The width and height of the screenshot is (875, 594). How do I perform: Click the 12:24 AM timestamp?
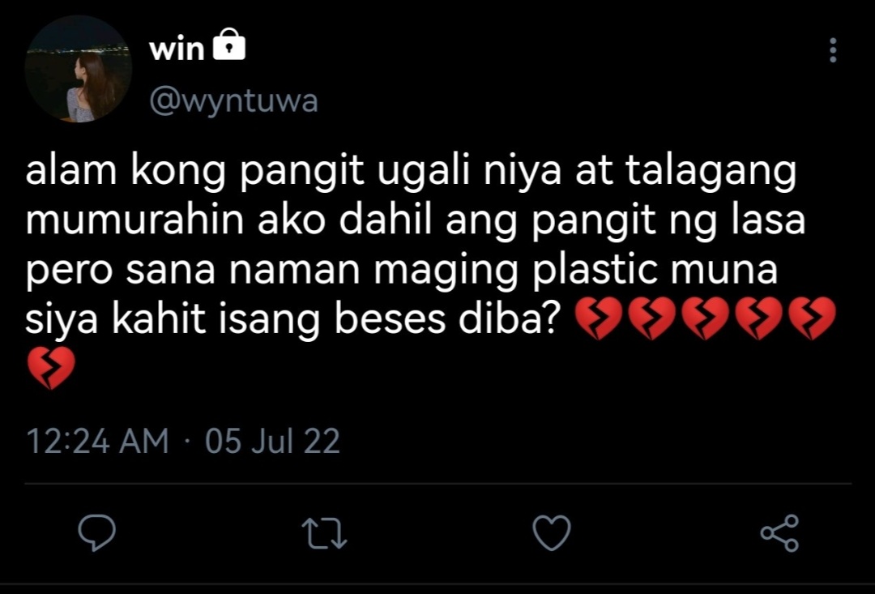coord(97,442)
